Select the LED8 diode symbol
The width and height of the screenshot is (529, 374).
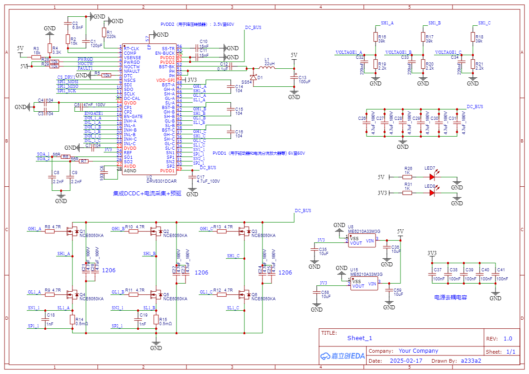432,193
